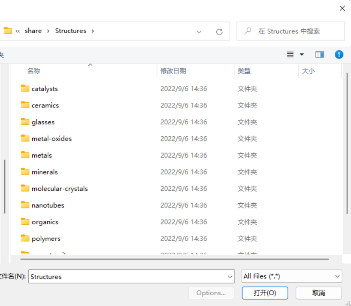Click the 取消 button
This screenshot has height=306, width=351.
(x=318, y=293)
